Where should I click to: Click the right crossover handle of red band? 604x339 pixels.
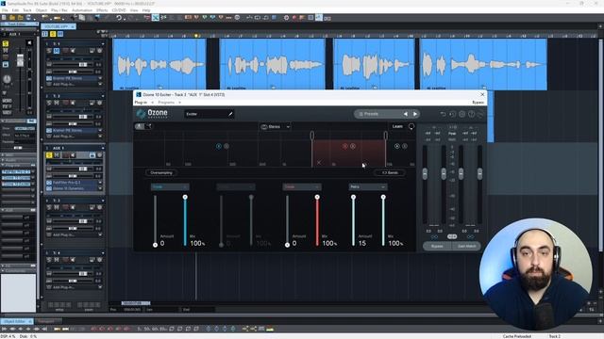386,136
